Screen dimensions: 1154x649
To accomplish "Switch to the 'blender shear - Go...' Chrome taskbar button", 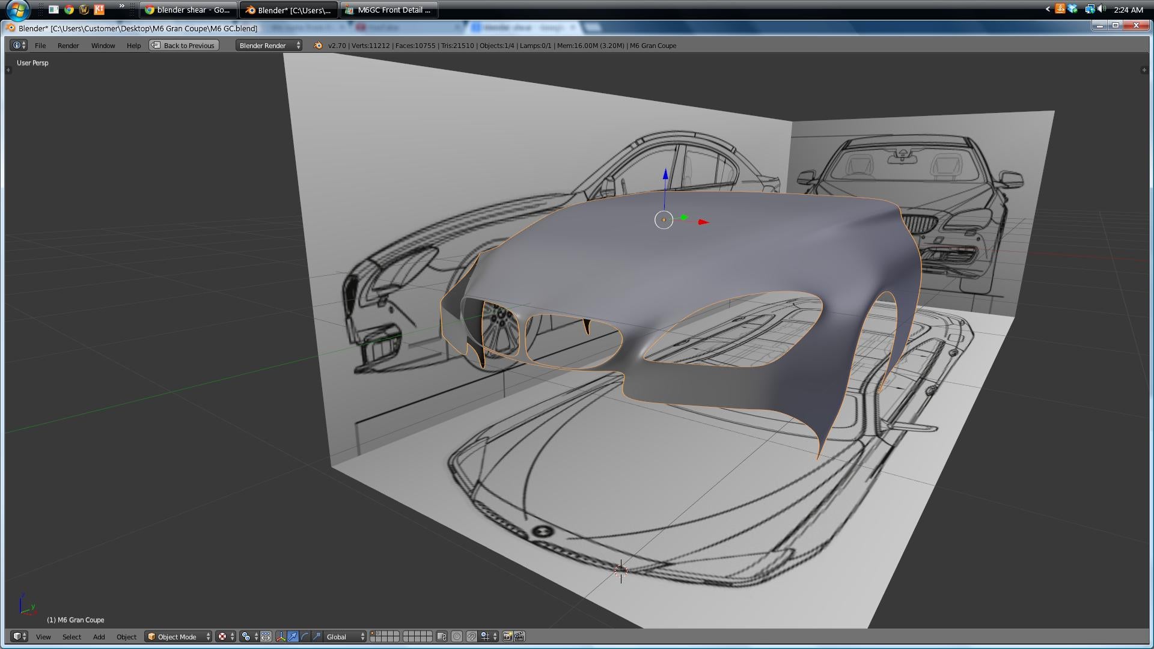I will [188, 10].
